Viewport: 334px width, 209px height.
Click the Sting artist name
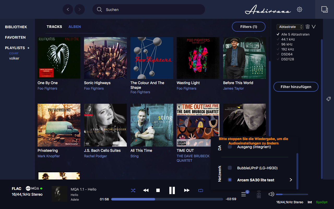134,156
